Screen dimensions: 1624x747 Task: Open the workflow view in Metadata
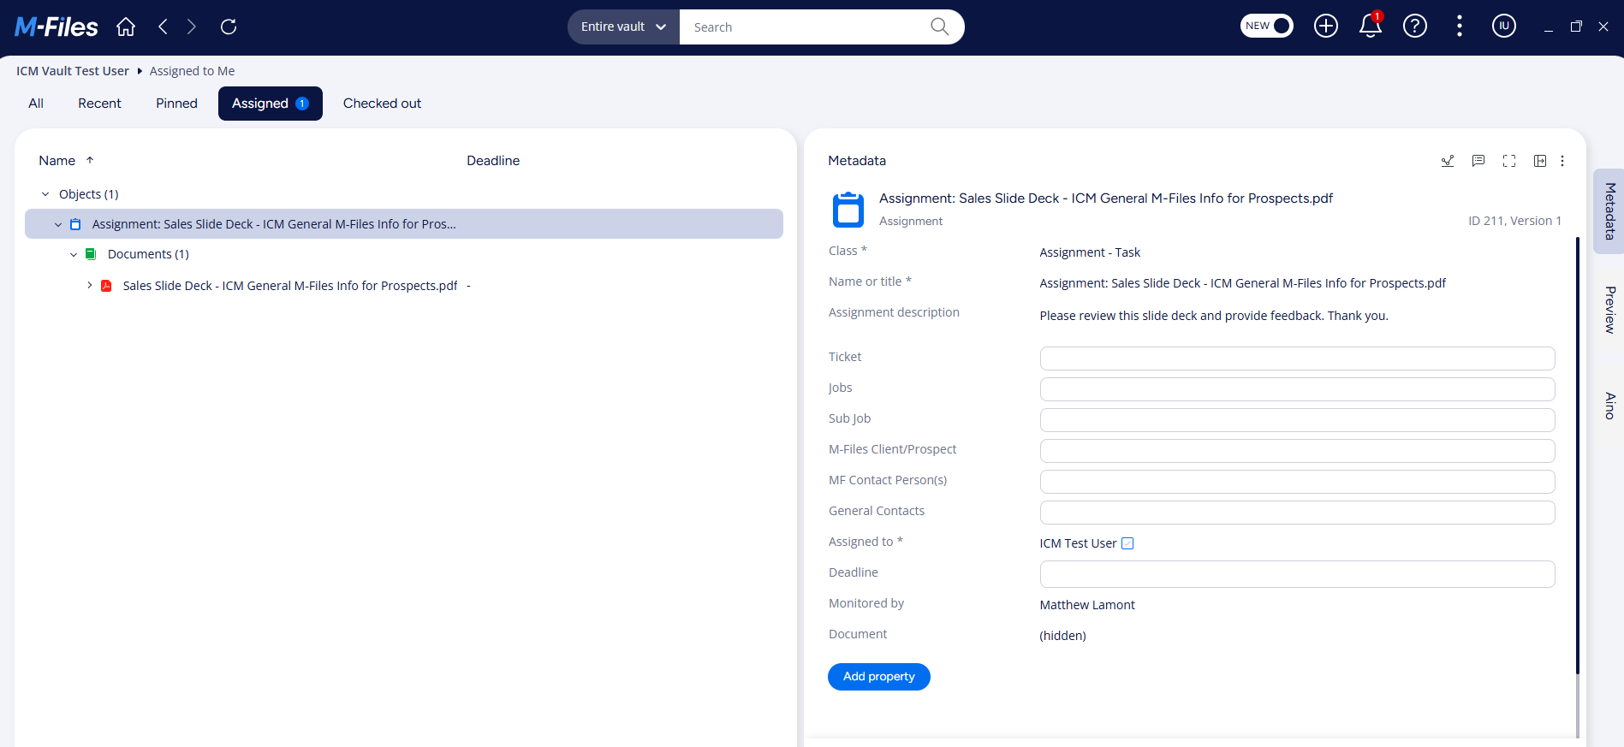click(1448, 161)
